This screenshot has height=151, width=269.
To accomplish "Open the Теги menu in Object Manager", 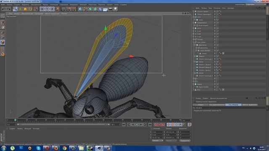I will coord(224,8).
